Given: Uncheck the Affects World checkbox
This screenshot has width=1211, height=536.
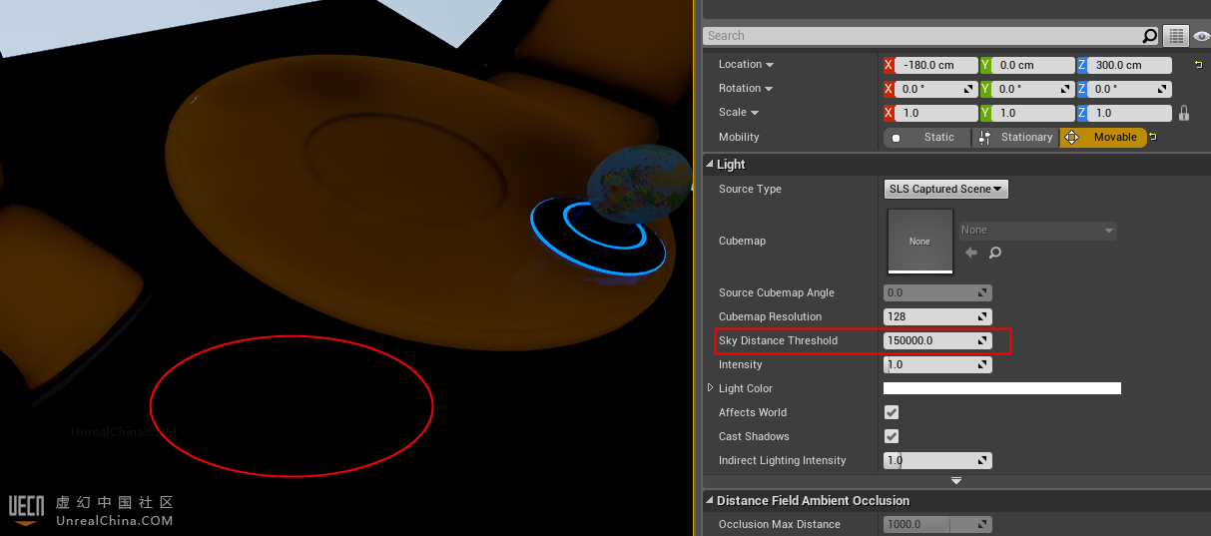Looking at the screenshot, I should point(892,412).
